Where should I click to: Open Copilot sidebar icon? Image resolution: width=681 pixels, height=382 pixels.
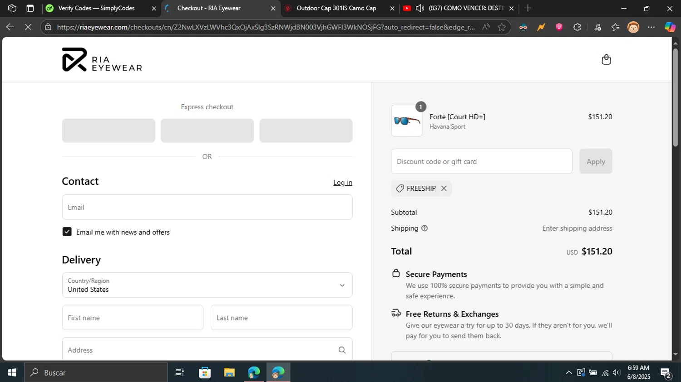click(670, 27)
